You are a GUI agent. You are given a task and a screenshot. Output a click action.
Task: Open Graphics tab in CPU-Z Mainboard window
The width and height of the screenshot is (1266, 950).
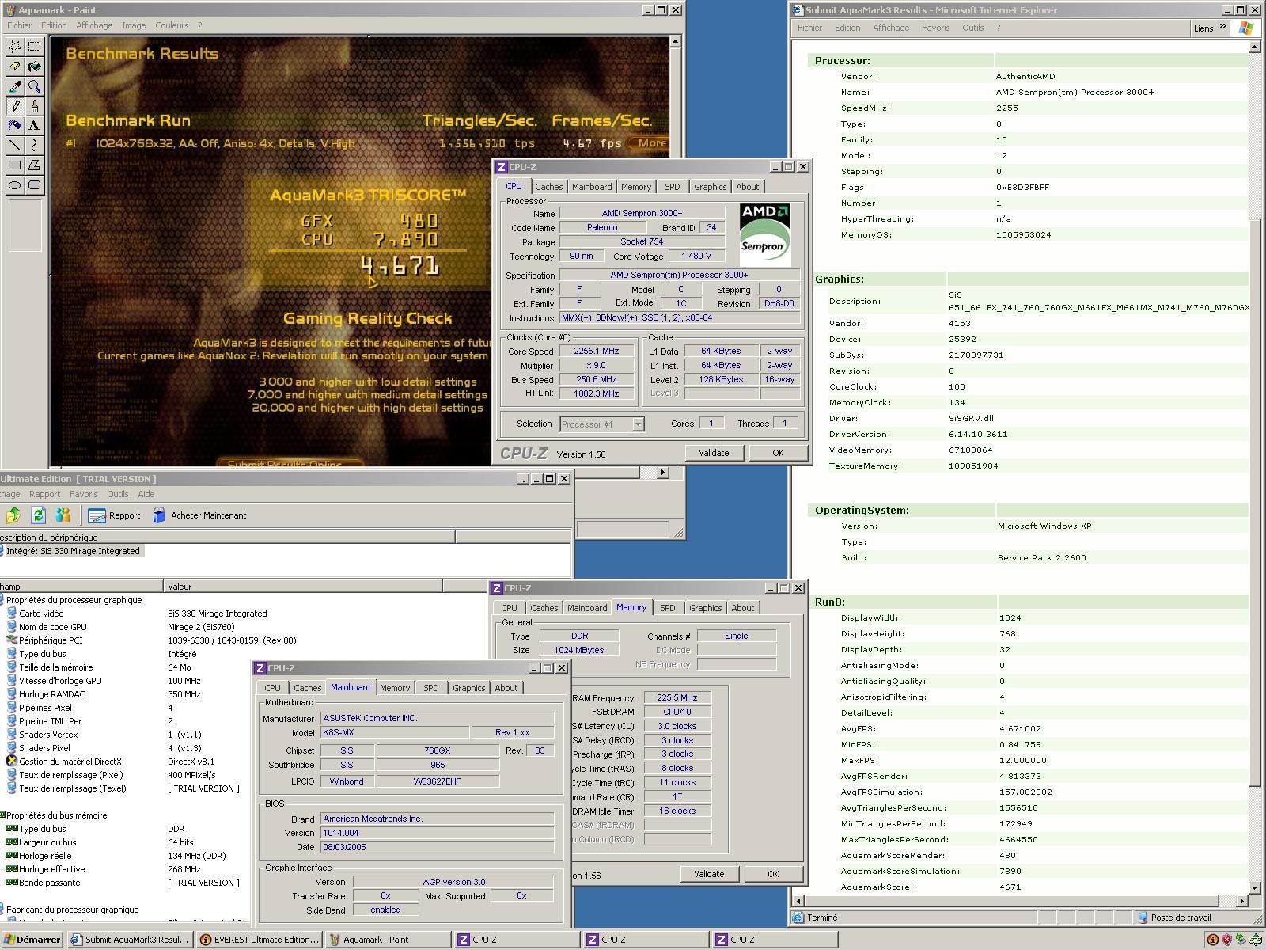click(468, 688)
